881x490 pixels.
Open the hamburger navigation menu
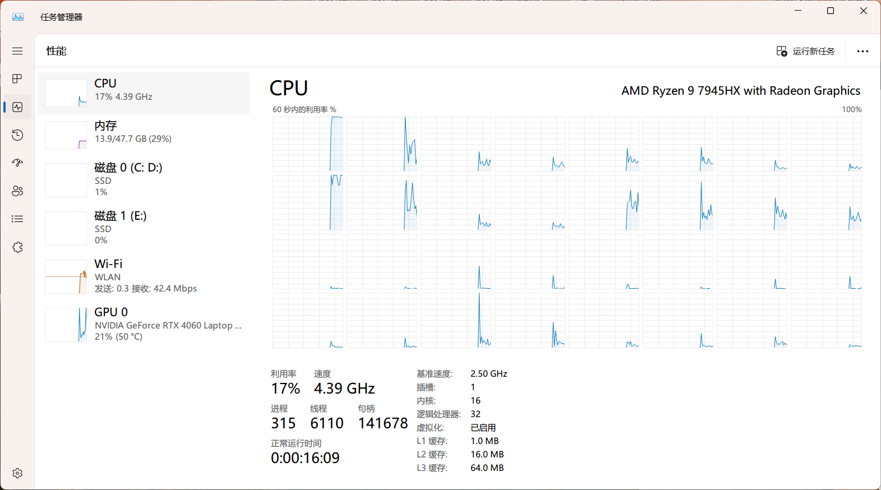click(17, 51)
